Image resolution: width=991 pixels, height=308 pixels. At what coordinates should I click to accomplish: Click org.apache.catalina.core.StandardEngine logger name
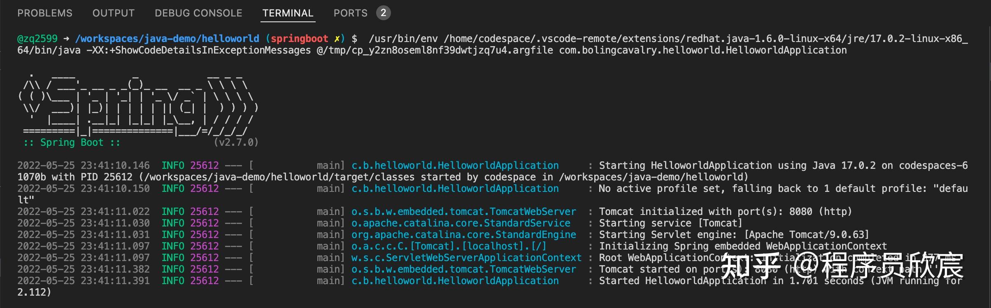(463, 235)
